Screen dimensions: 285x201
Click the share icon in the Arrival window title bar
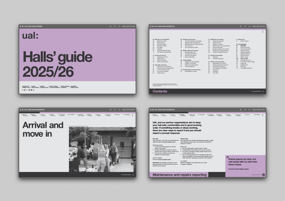[119, 109]
